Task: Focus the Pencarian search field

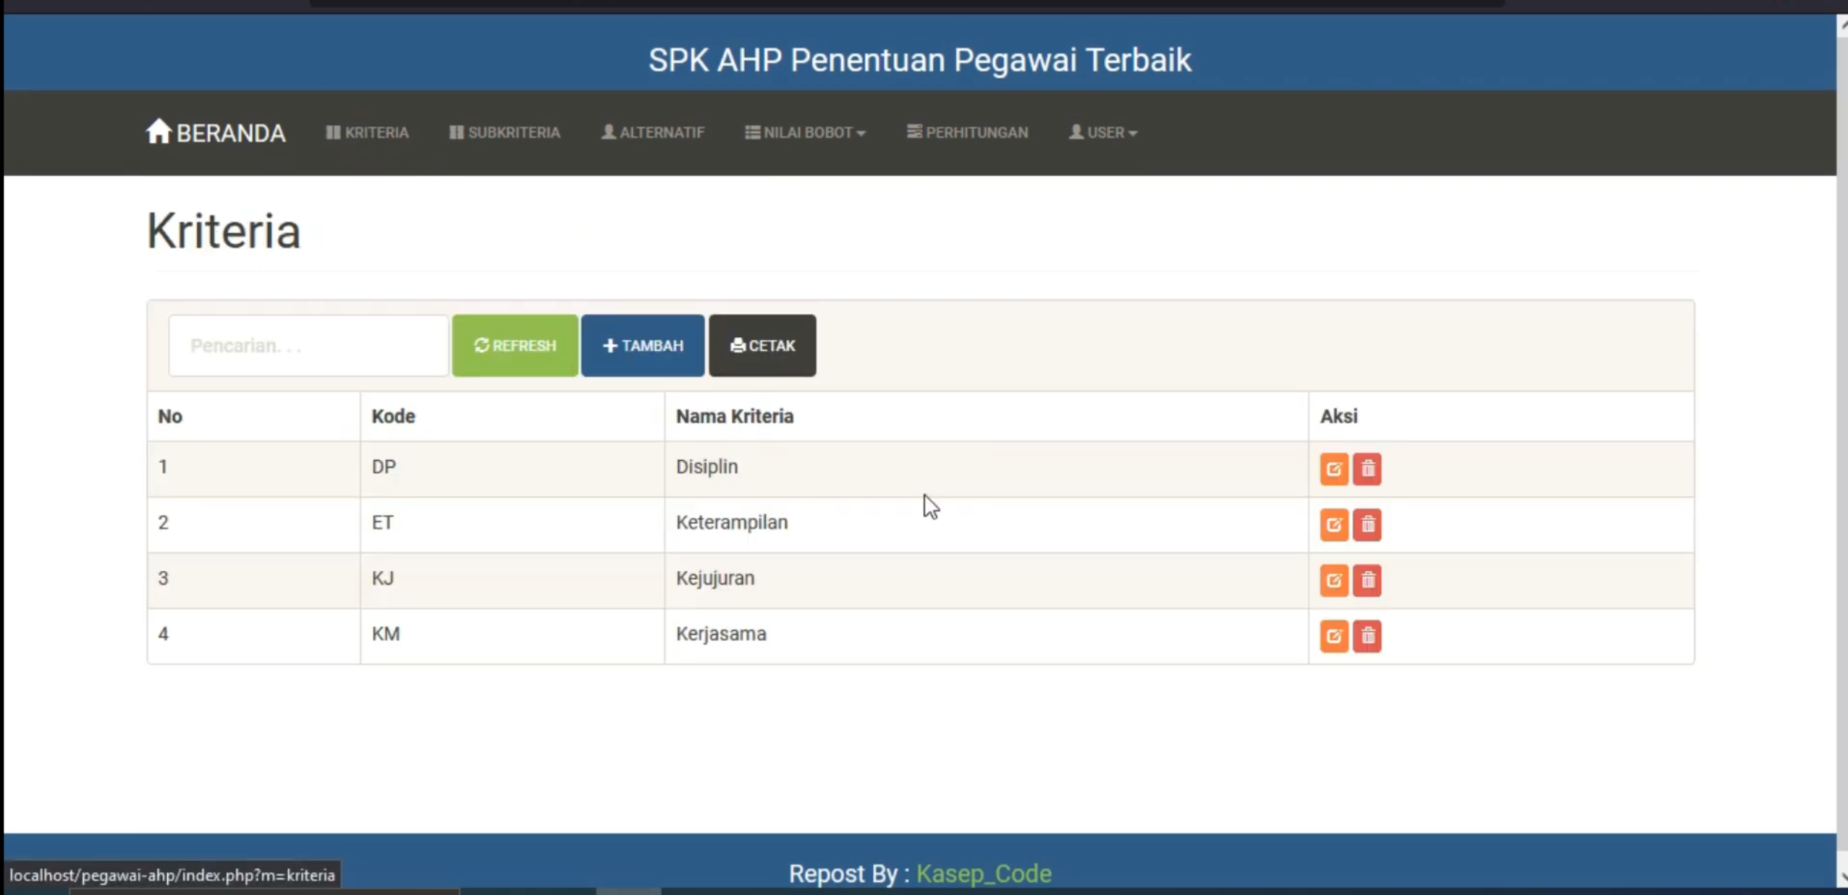Action: [308, 345]
